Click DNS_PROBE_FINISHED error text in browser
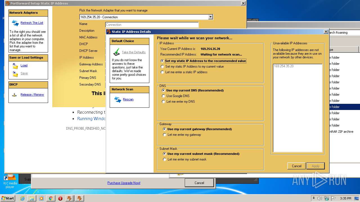The height and width of the screenshot is (202, 360). pyautogui.click(x=86, y=128)
